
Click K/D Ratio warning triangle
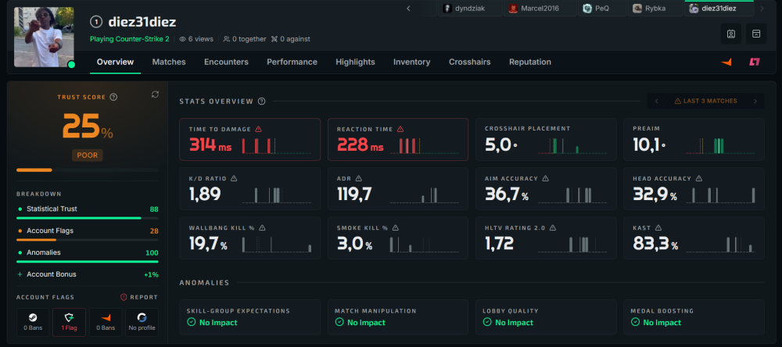tap(234, 178)
